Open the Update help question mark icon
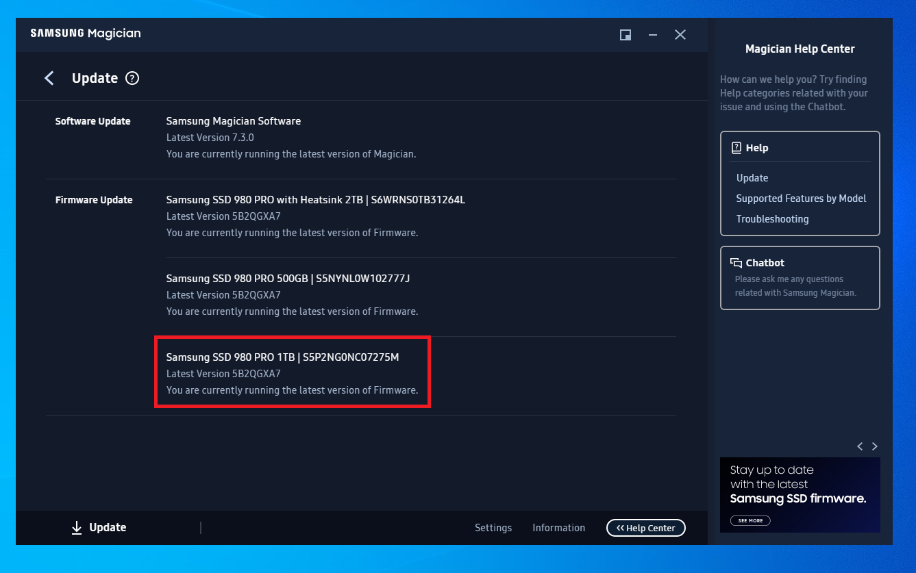The width and height of the screenshot is (916, 573). (x=132, y=78)
